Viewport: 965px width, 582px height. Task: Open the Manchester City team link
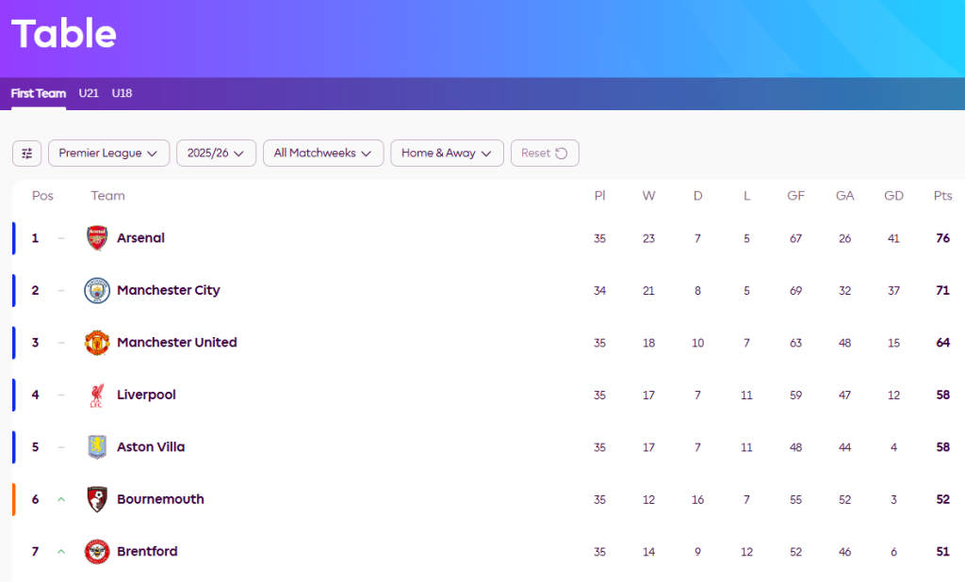[x=169, y=290]
